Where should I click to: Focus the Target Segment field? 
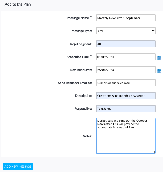[126, 44]
